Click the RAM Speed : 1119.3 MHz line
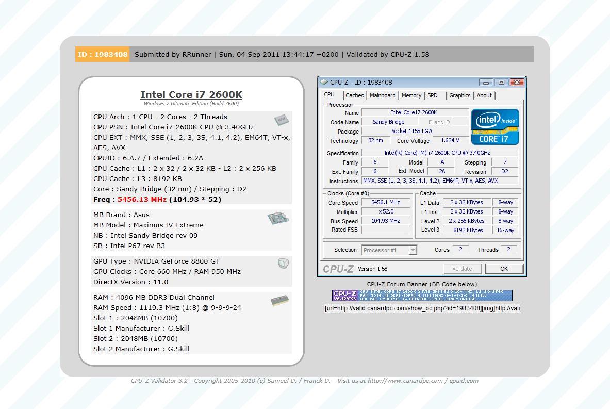 point(167,307)
